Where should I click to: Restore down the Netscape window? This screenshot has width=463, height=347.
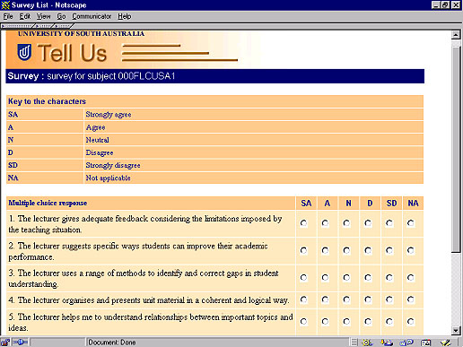(445, 5)
